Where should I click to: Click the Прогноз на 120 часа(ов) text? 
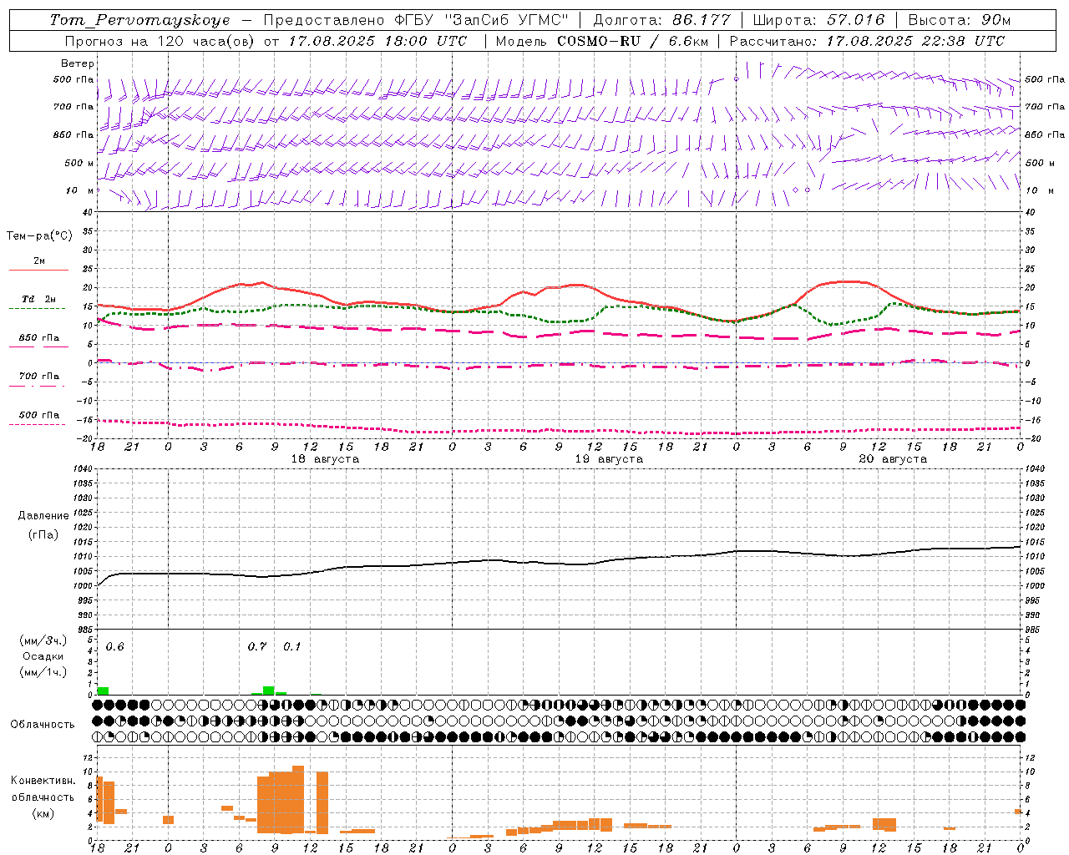pyautogui.click(x=161, y=41)
